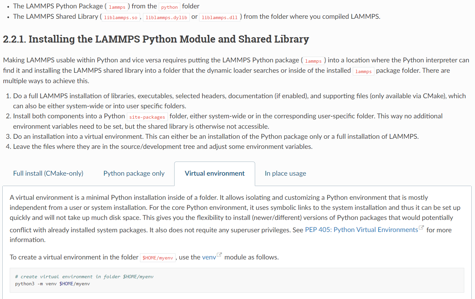Image resolution: width=475 pixels, height=299 pixels.
Task: Click the liblammps.dylib code literal
Action: (166, 17)
